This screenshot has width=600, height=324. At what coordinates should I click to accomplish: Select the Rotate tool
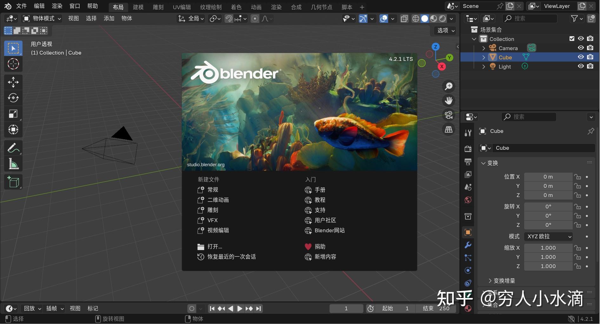click(13, 98)
